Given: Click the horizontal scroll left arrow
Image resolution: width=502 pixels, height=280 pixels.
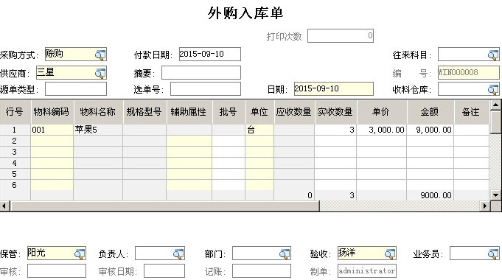Looking at the screenshot, I should click(x=5, y=206).
